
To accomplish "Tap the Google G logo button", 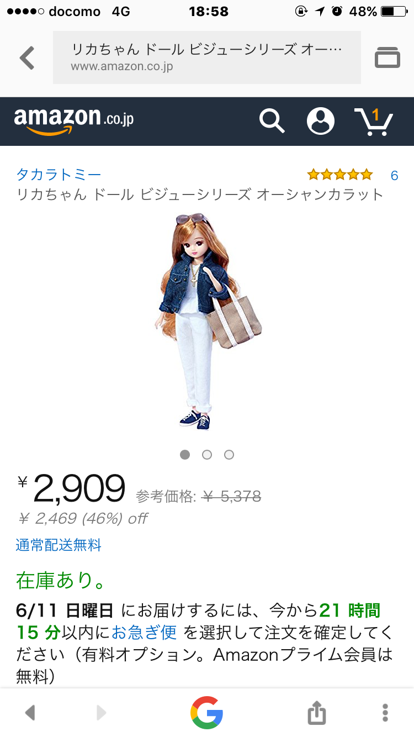I will [207, 712].
